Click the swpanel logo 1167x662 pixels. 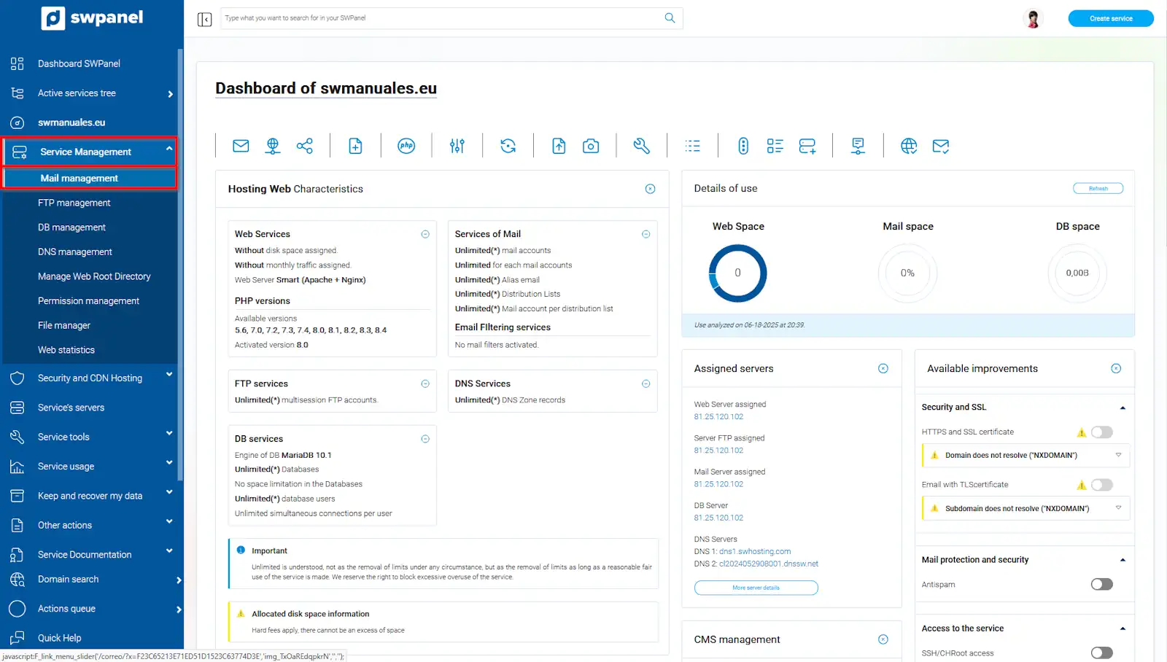pos(93,17)
